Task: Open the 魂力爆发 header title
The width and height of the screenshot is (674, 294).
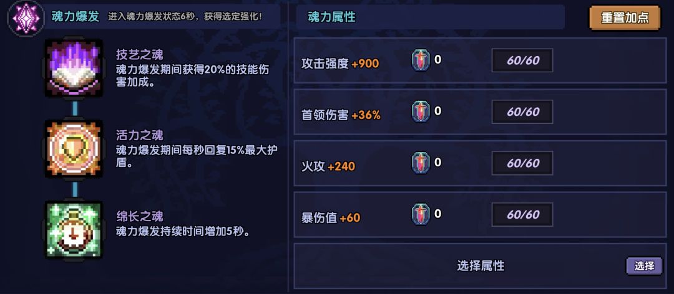Action: 76,17
